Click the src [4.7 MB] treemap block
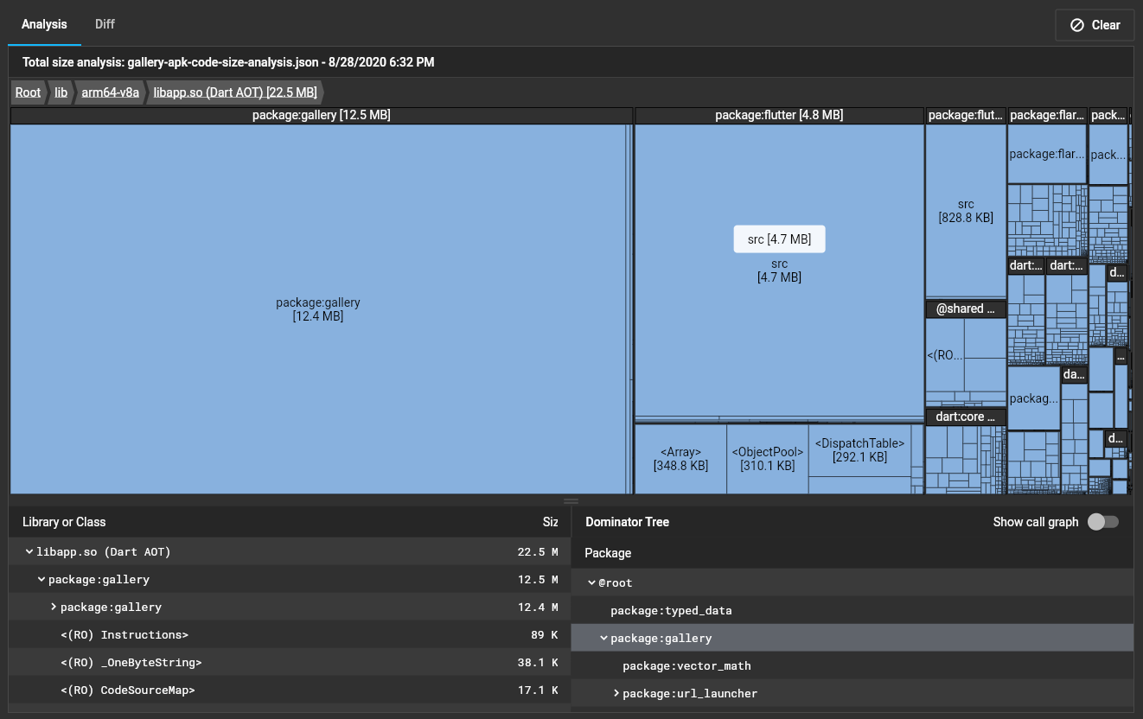Viewport: 1143px width, 719px height. tap(779, 270)
